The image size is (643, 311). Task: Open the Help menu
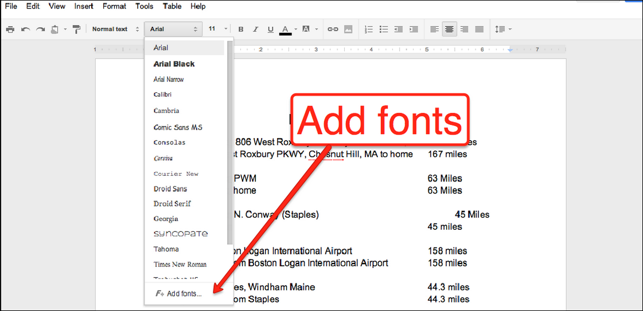click(198, 6)
